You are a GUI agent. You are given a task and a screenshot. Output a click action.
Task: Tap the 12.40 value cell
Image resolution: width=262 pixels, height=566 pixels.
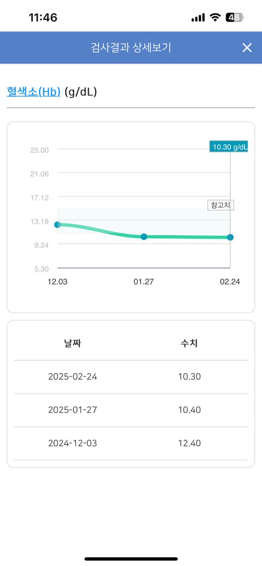tap(190, 443)
